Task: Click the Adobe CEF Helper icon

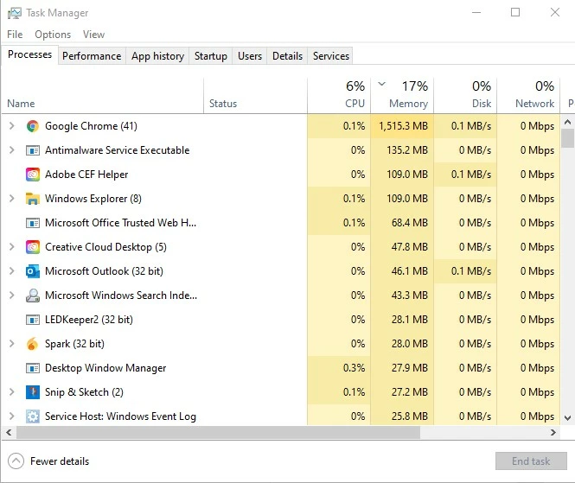Action: [33, 175]
